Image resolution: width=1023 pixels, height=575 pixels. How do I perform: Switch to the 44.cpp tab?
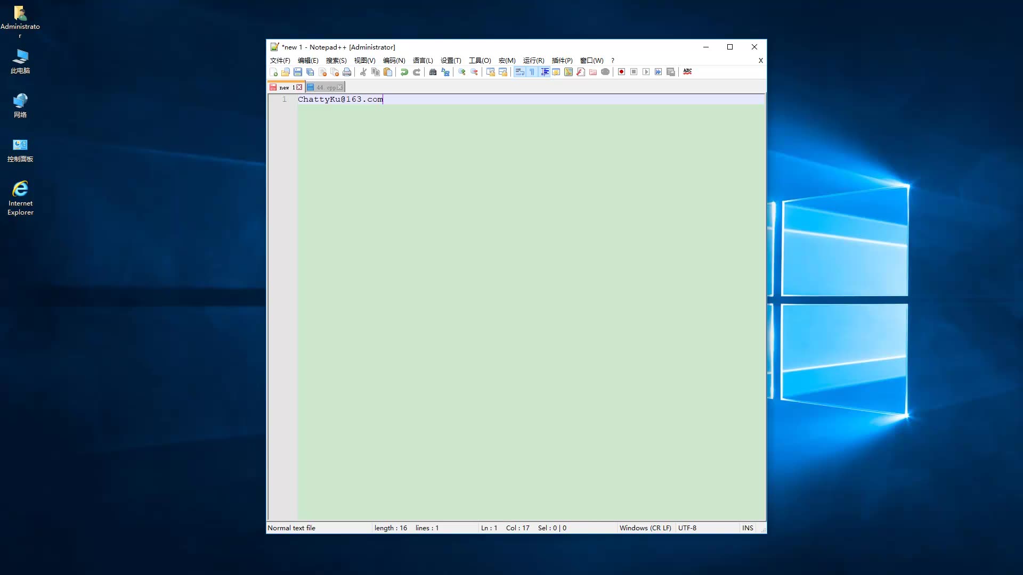(x=325, y=87)
